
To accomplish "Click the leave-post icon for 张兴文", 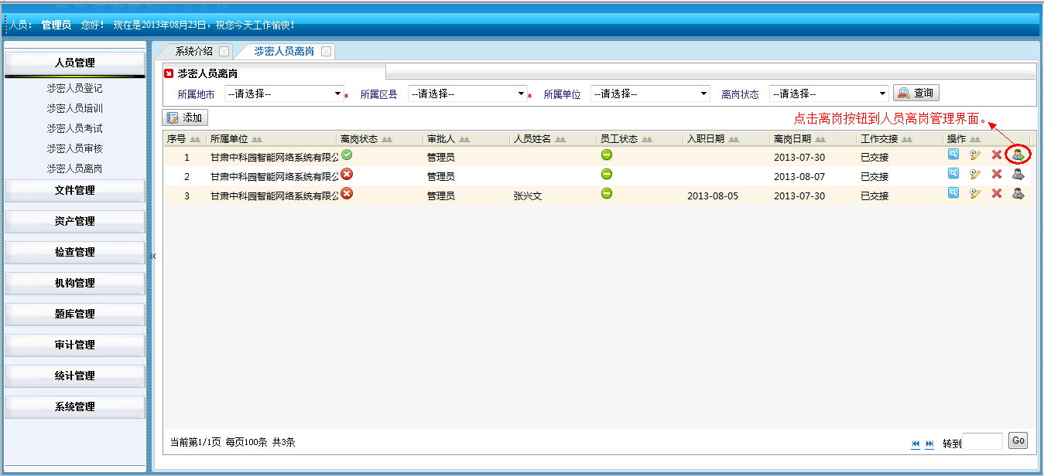I will [1018, 193].
